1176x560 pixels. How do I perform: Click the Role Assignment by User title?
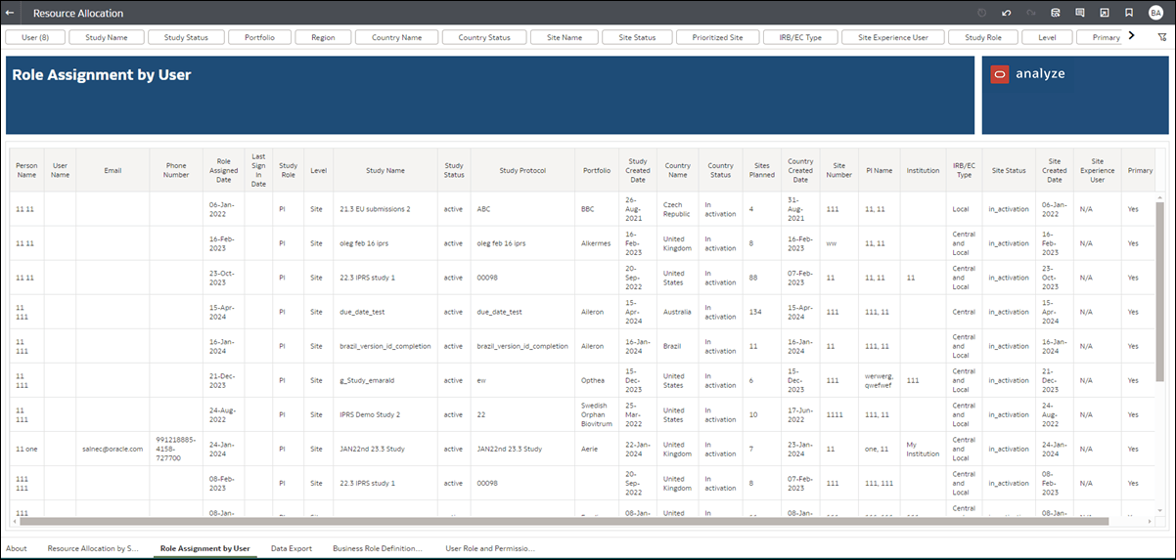(x=102, y=75)
